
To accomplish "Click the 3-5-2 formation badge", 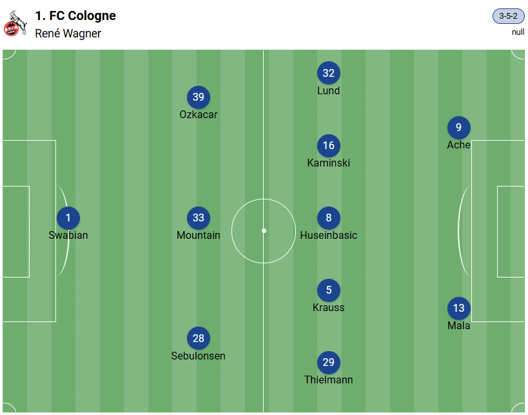I will point(508,16).
